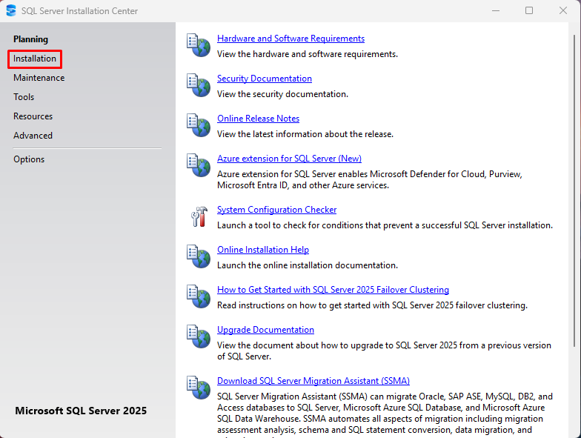Click the icon next to Azure extension for SQL Server
The height and width of the screenshot is (438, 581).
[x=199, y=165]
